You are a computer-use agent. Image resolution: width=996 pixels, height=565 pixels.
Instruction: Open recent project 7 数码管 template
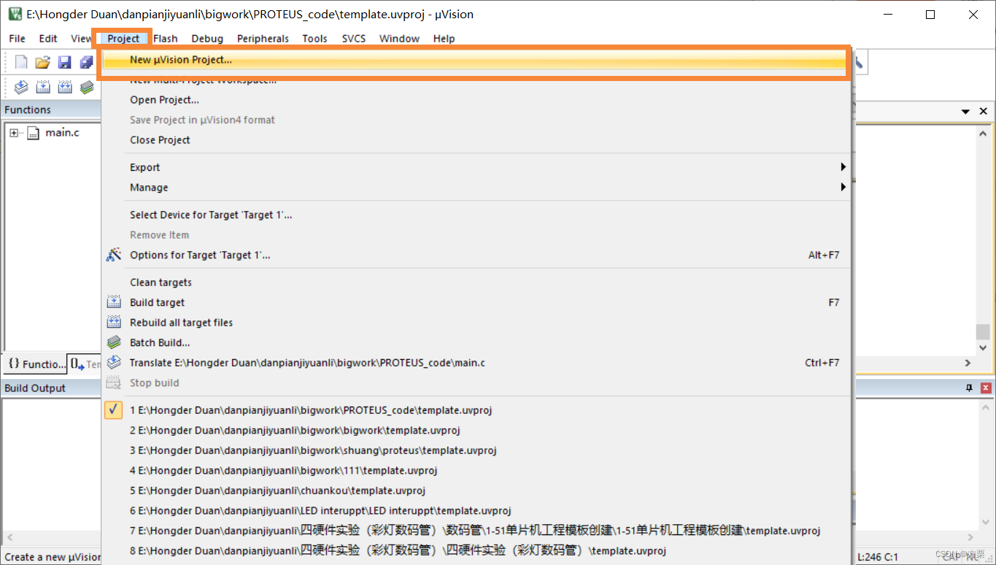tap(476, 531)
